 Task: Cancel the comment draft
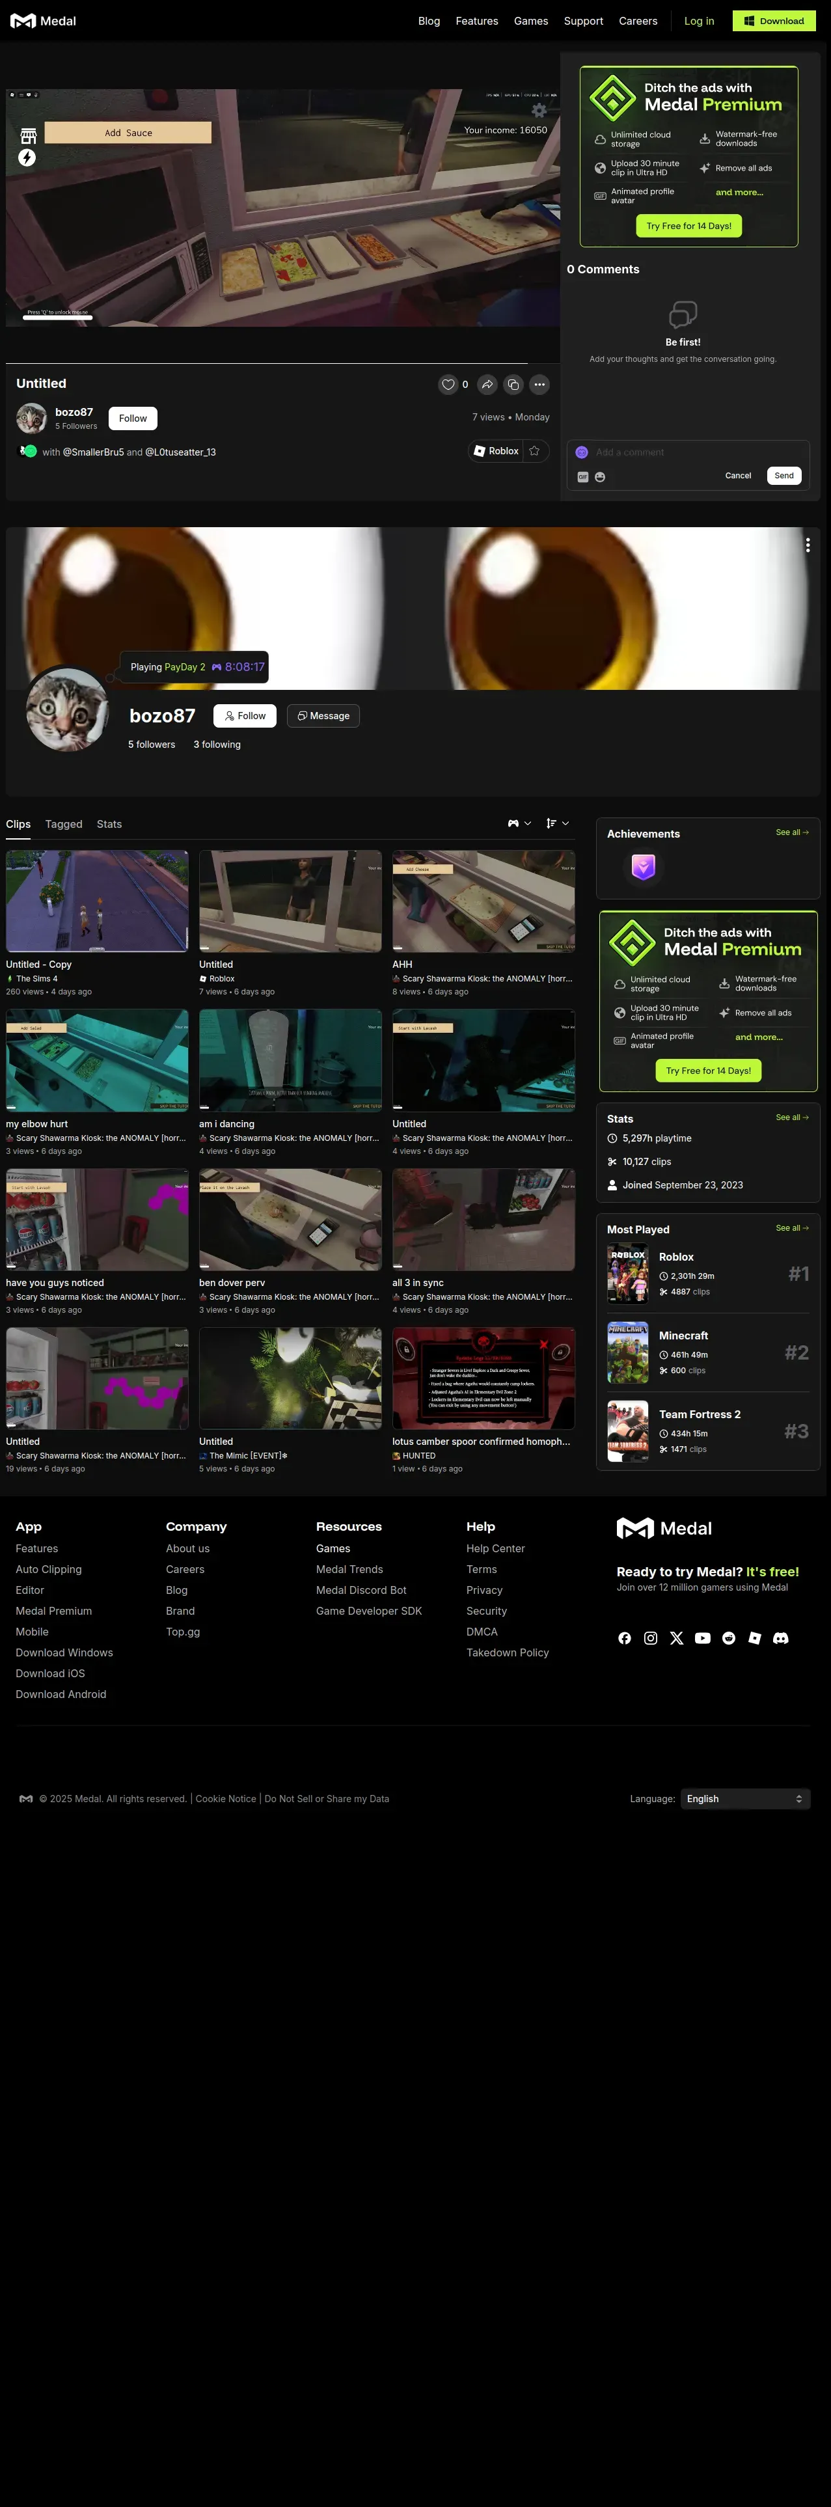pyautogui.click(x=737, y=476)
